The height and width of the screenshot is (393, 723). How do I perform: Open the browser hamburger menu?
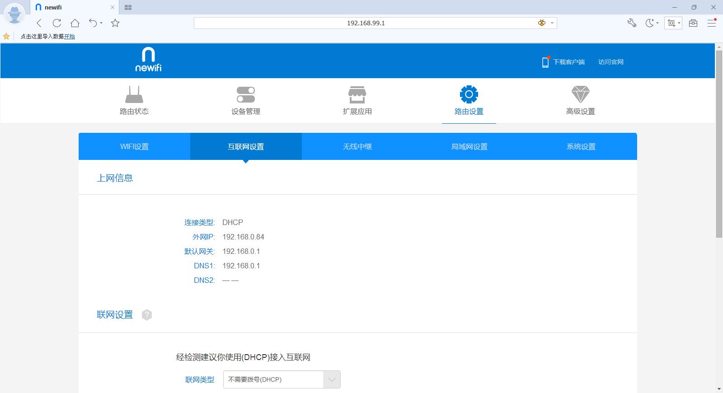coord(712,23)
